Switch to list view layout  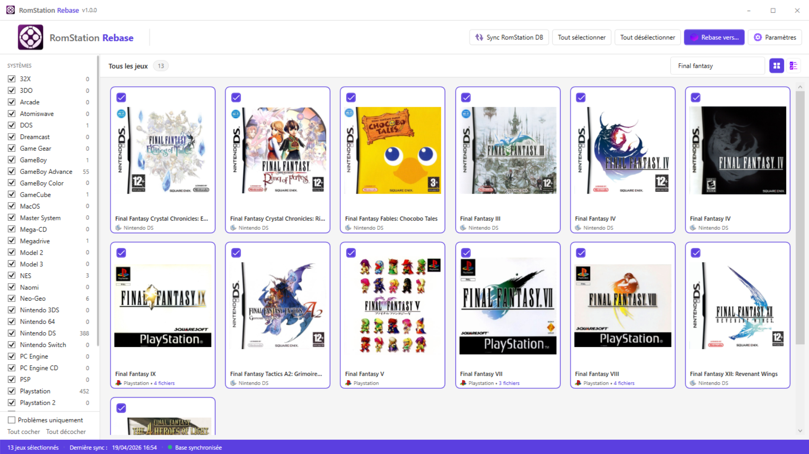[793, 66]
